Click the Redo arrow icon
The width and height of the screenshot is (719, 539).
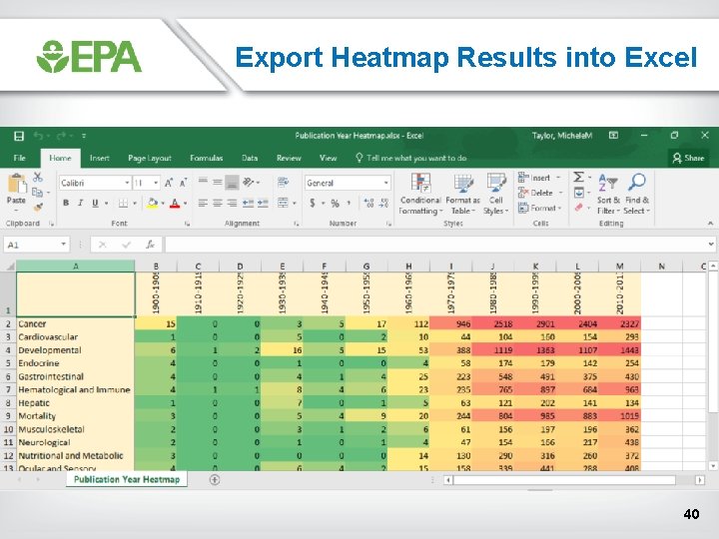coord(61,136)
